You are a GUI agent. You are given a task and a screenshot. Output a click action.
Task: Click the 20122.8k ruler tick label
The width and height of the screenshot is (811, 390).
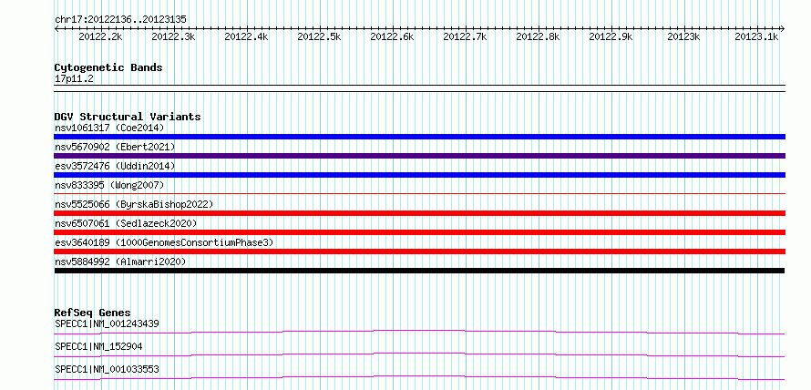tap(538, 36)
